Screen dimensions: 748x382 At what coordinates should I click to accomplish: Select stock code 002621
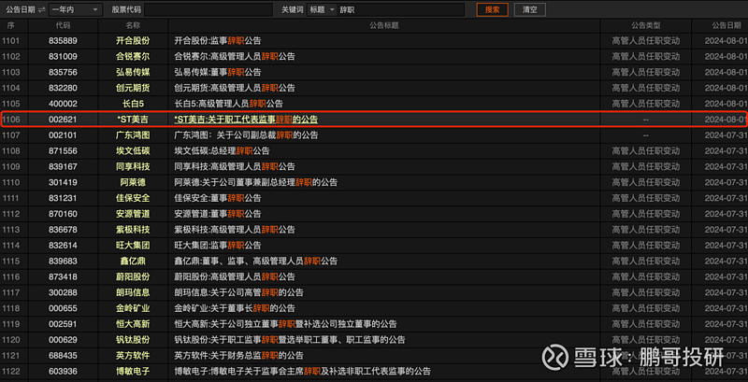point(63,120)
